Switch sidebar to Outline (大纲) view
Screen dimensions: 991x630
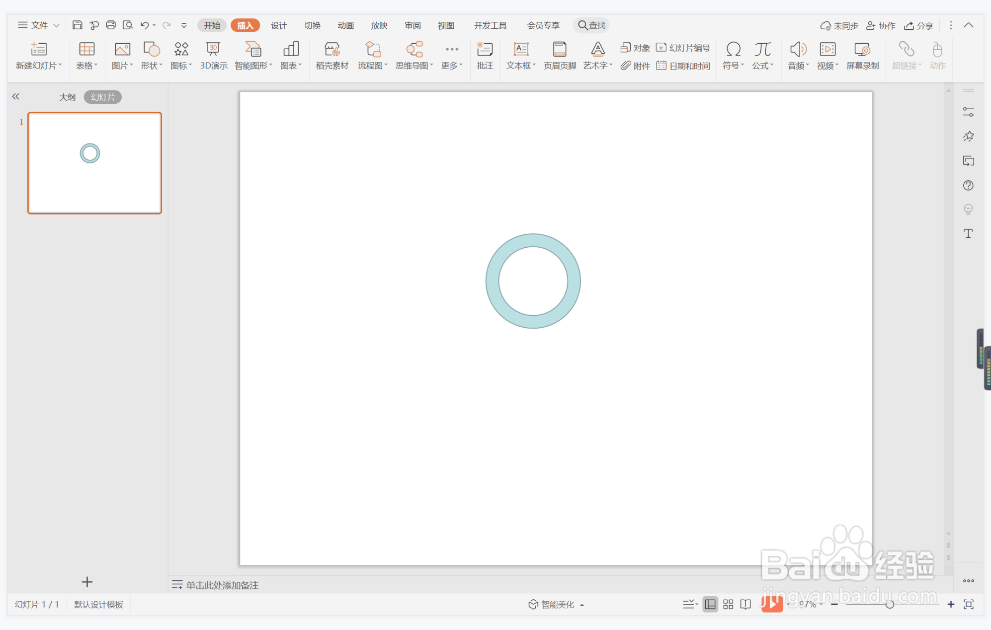pyautogui.click(x=67, y=97)
